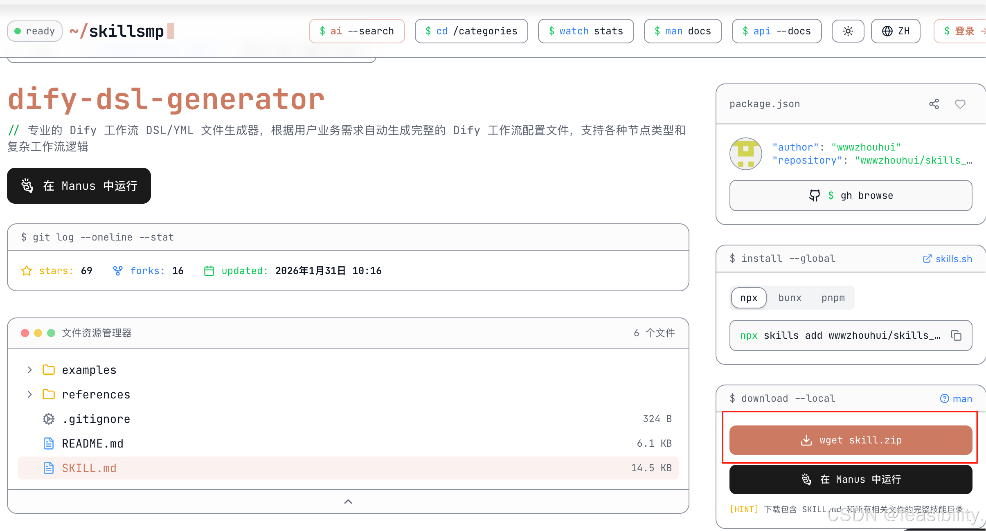Viewport: 986px width, 531px height.
Task: Go to cd /categories page
Action: point(471,31)
